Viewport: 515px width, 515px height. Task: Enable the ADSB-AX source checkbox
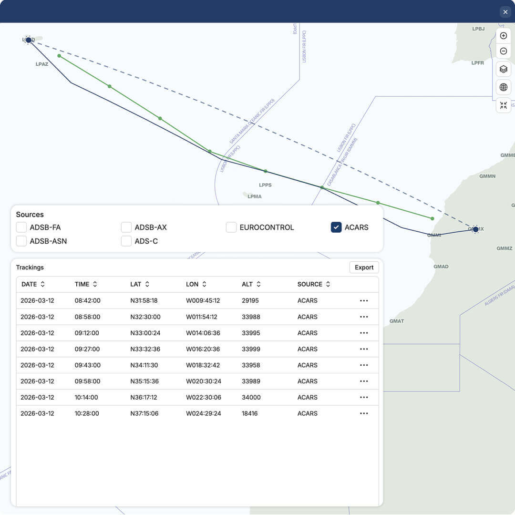[x=126, y=227]
